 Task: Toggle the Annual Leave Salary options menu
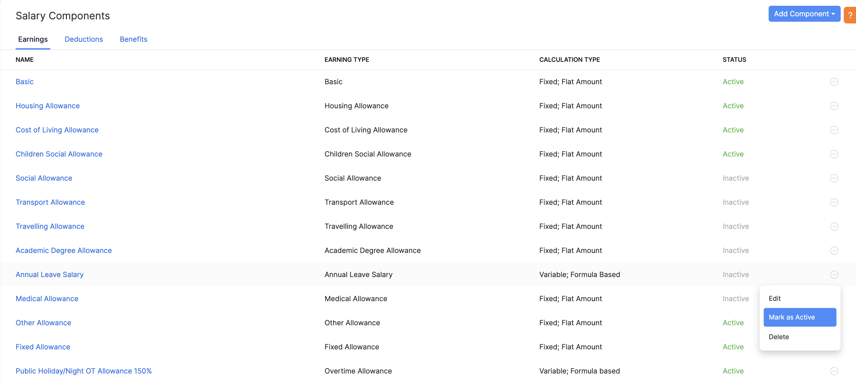click(x=834, y=275)
